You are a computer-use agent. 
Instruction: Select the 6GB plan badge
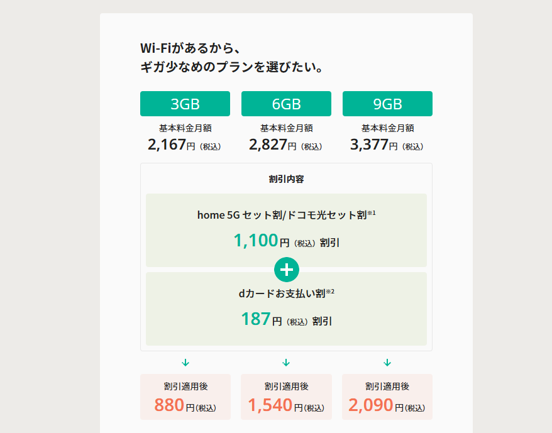coord(286,104)
